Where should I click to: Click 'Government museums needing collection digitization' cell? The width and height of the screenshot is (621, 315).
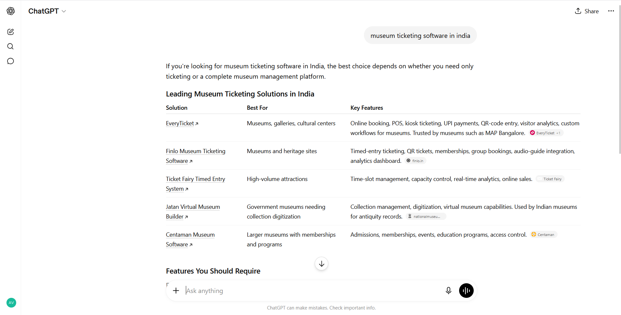click(x=286, y=212)
